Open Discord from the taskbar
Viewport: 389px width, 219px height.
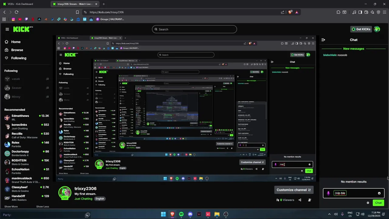pyautogui.click(x=190, y=214)
